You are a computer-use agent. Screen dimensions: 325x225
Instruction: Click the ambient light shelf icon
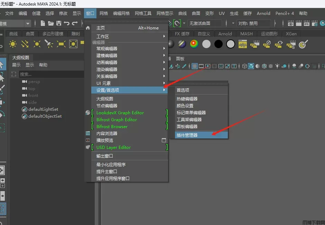point(13,44)
